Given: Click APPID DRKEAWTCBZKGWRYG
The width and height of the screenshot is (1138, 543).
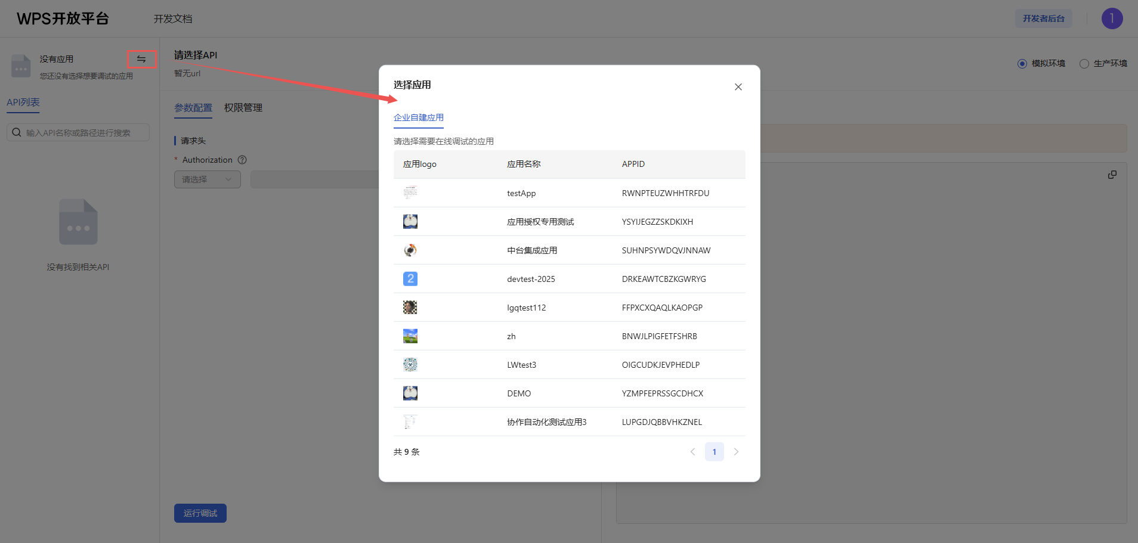Looking at the screenshot, I should click(x=664, y=279).
